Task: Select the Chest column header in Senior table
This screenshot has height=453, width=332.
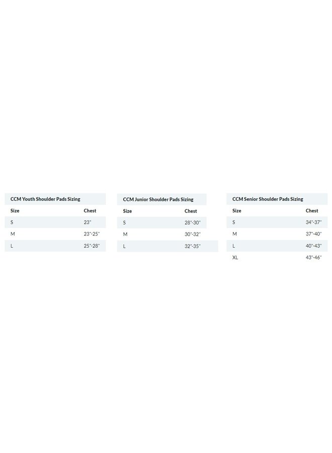Action: 312,211
